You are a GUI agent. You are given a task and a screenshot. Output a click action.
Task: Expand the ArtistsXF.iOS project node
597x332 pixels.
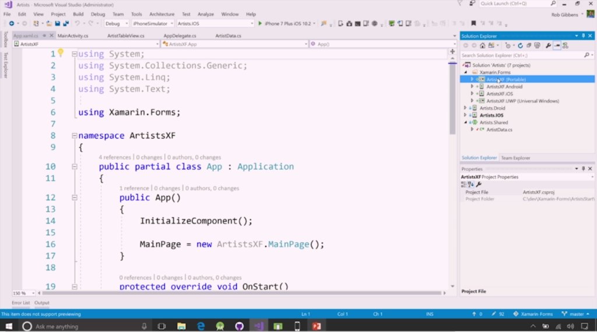pos(472,93)
